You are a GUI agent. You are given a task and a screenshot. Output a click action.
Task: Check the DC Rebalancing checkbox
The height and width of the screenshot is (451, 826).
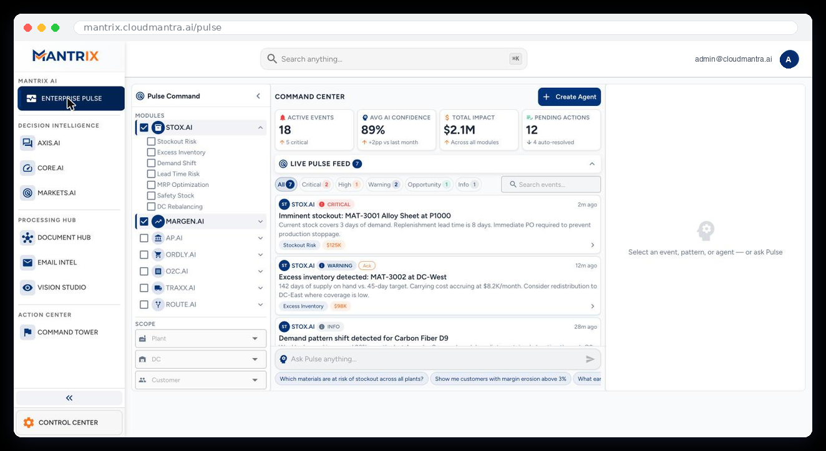click(151, 207)
